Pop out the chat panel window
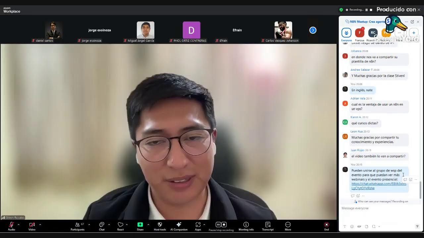Screen dimensions: 424x238 click(x=412, y=22)
